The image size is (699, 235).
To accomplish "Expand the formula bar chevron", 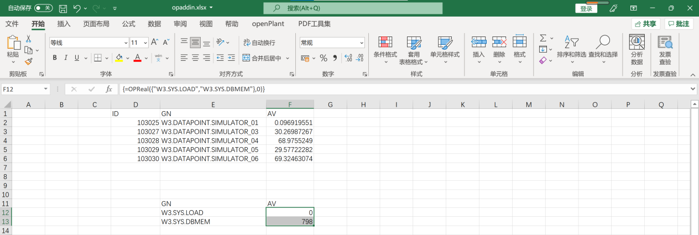I will pyautogui.click(x=693, y=89).
